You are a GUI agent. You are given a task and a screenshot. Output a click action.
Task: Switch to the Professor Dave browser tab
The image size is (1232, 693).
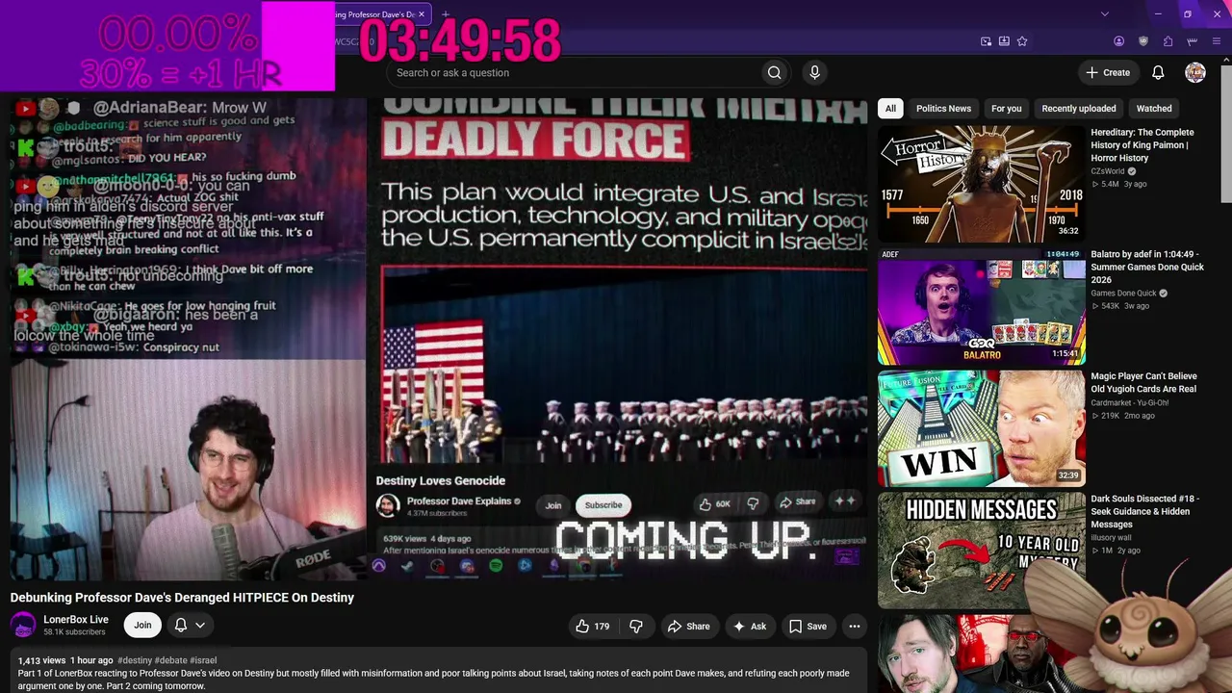click(x=375, y=14)
